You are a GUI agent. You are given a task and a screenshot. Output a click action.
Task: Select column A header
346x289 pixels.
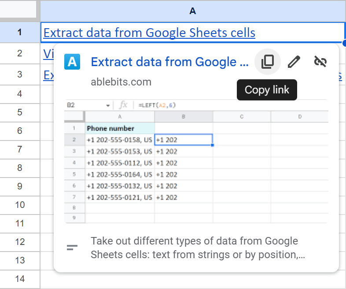click(192, 11)
